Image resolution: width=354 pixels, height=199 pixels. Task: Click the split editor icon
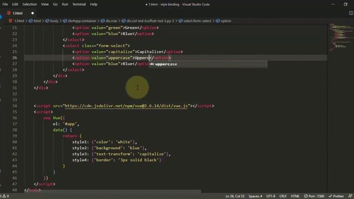[351, 13]
